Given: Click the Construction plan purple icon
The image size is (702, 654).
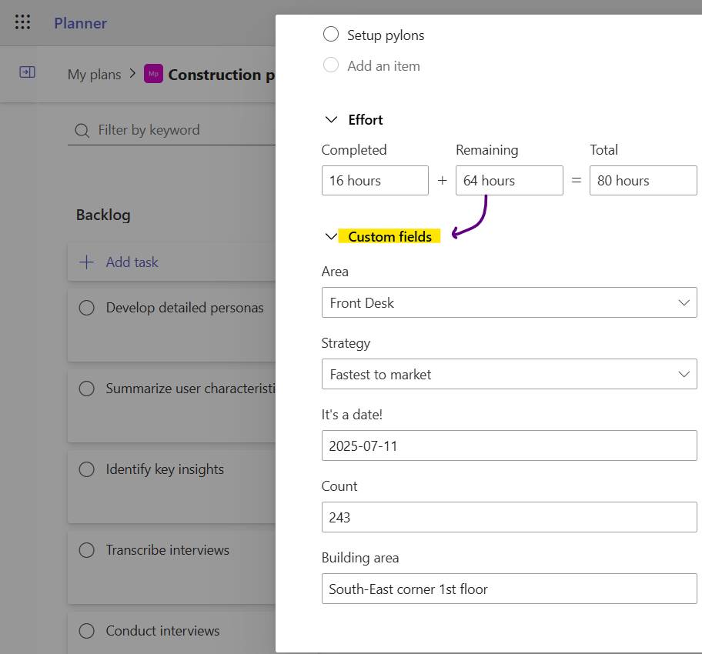Looking at the screenshot, I should tap(153, 74).
